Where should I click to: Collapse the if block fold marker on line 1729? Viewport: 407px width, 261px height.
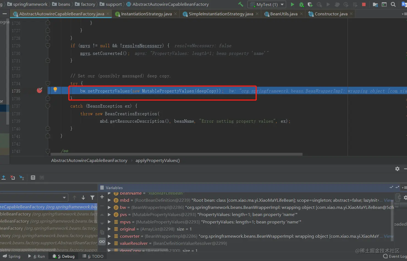point(48,46)
